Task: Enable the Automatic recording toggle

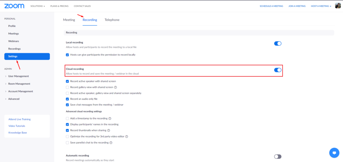Action: coord(278,156)
